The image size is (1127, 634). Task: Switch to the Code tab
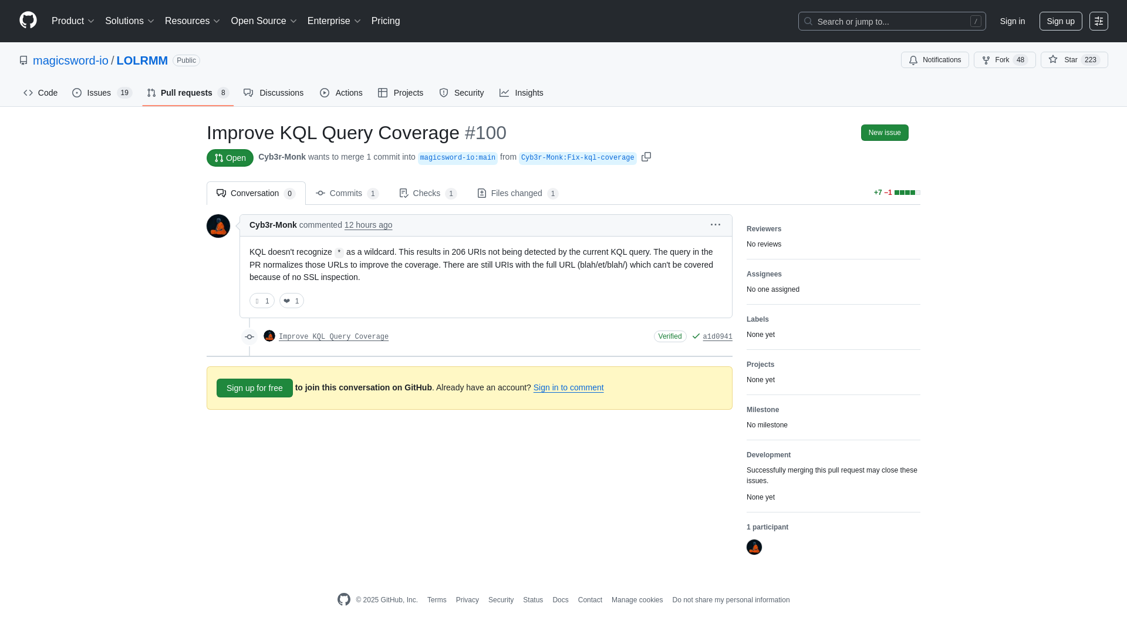click(41, 93)
